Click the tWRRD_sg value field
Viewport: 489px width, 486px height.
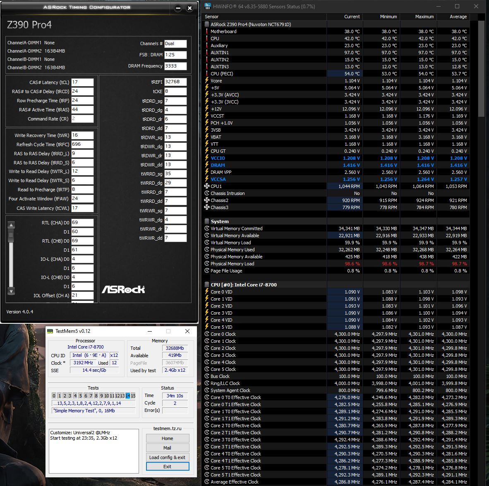(175, 173)
